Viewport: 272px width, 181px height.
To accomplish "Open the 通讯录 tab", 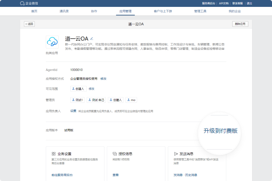I will coord(64,11).
